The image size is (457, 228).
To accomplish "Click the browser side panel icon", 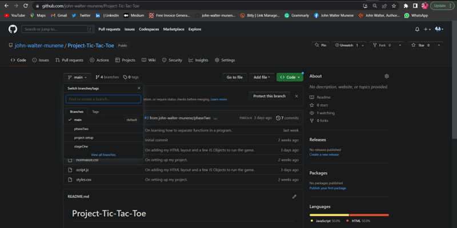I will [x=415, y=6].
